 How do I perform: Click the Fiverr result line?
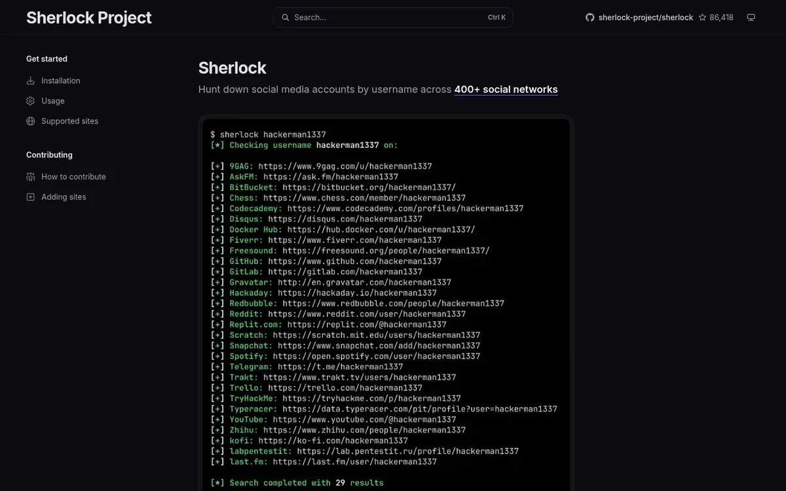326,240
